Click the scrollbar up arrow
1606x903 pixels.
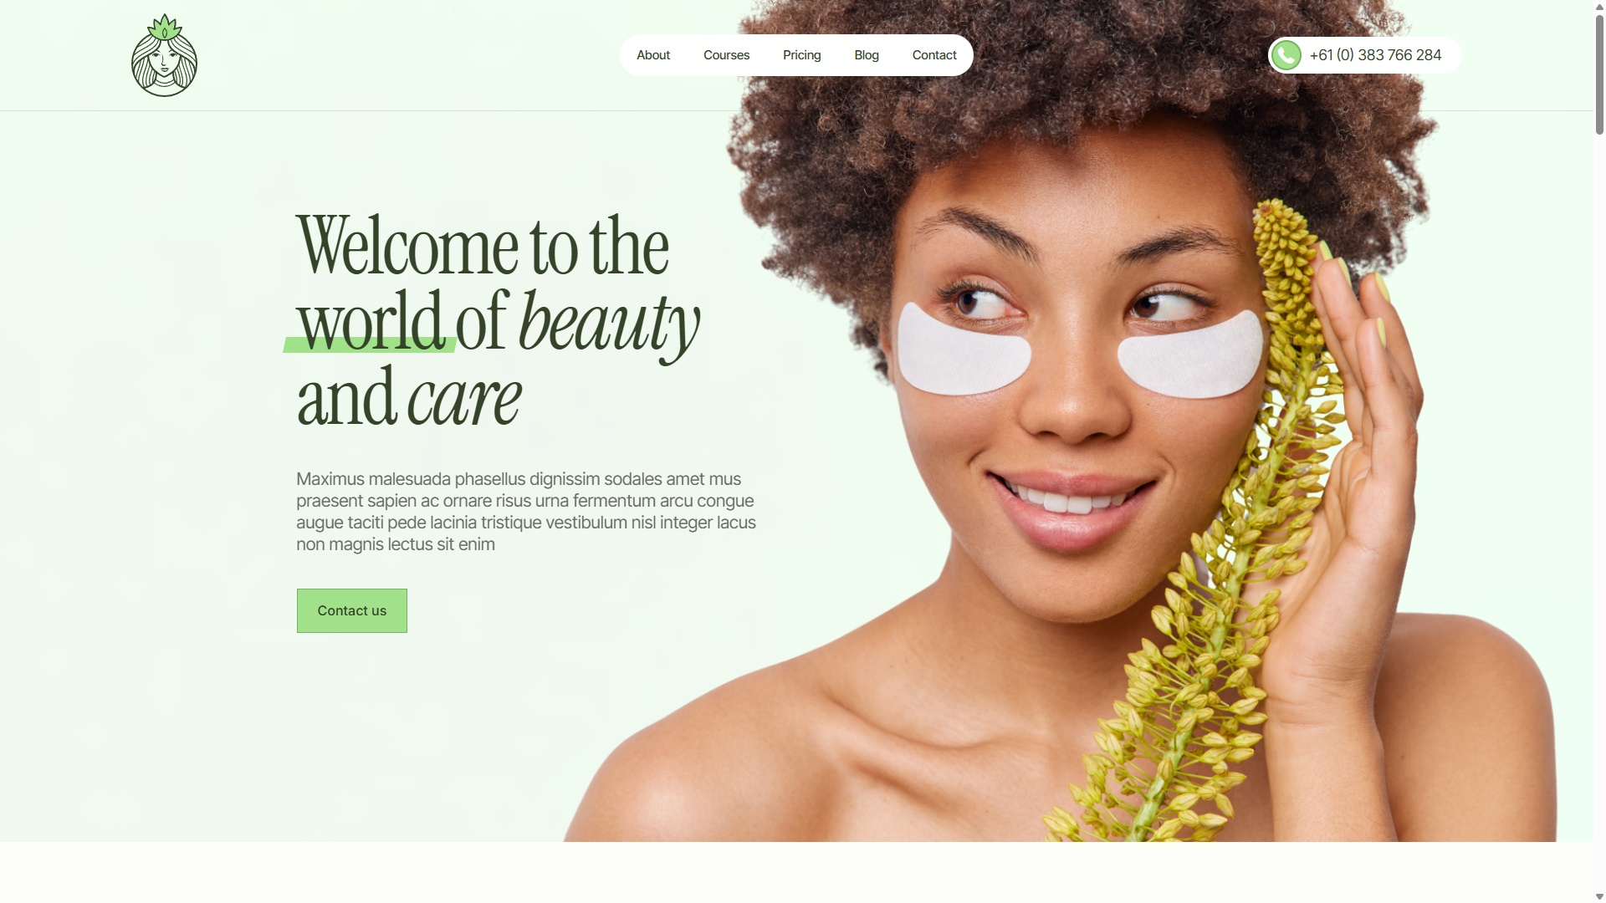click(1599, 7)
